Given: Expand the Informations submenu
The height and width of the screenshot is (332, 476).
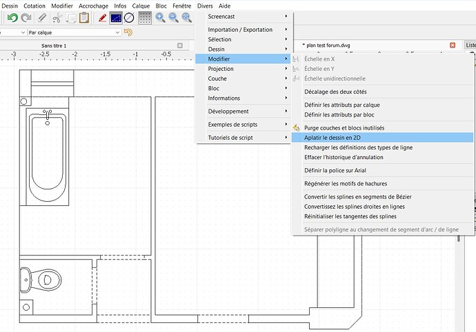Looking at the screenshot, I should click(x=244, y=98).
